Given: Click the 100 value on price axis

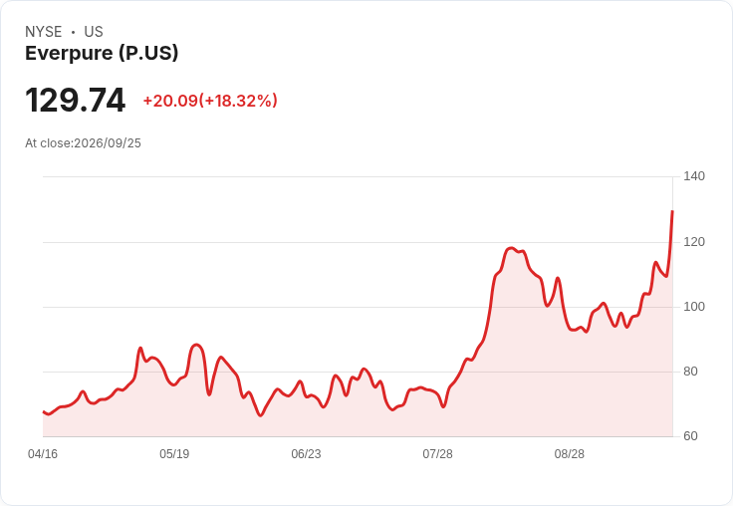Looking at the screenshot, I should coord(694,307).
